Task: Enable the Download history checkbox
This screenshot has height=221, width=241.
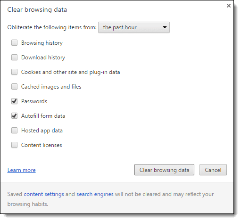Action: [14, 57]
